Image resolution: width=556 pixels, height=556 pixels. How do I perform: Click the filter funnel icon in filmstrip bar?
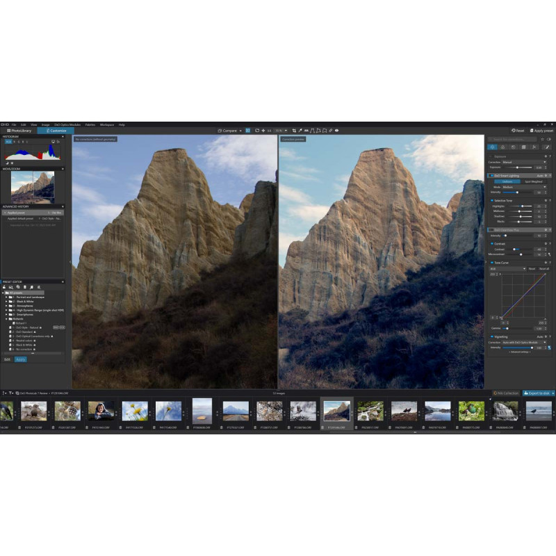tap(12, 393)
